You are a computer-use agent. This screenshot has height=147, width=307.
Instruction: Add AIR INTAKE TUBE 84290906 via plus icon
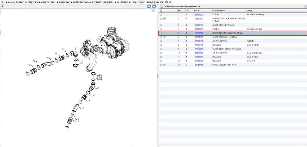(161, 53)
